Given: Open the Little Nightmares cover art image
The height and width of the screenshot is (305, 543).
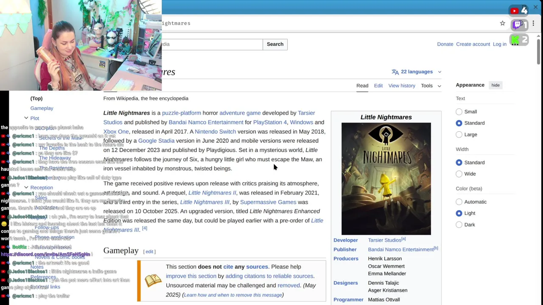Looking at the screenshot, I should tap(386, 179).
